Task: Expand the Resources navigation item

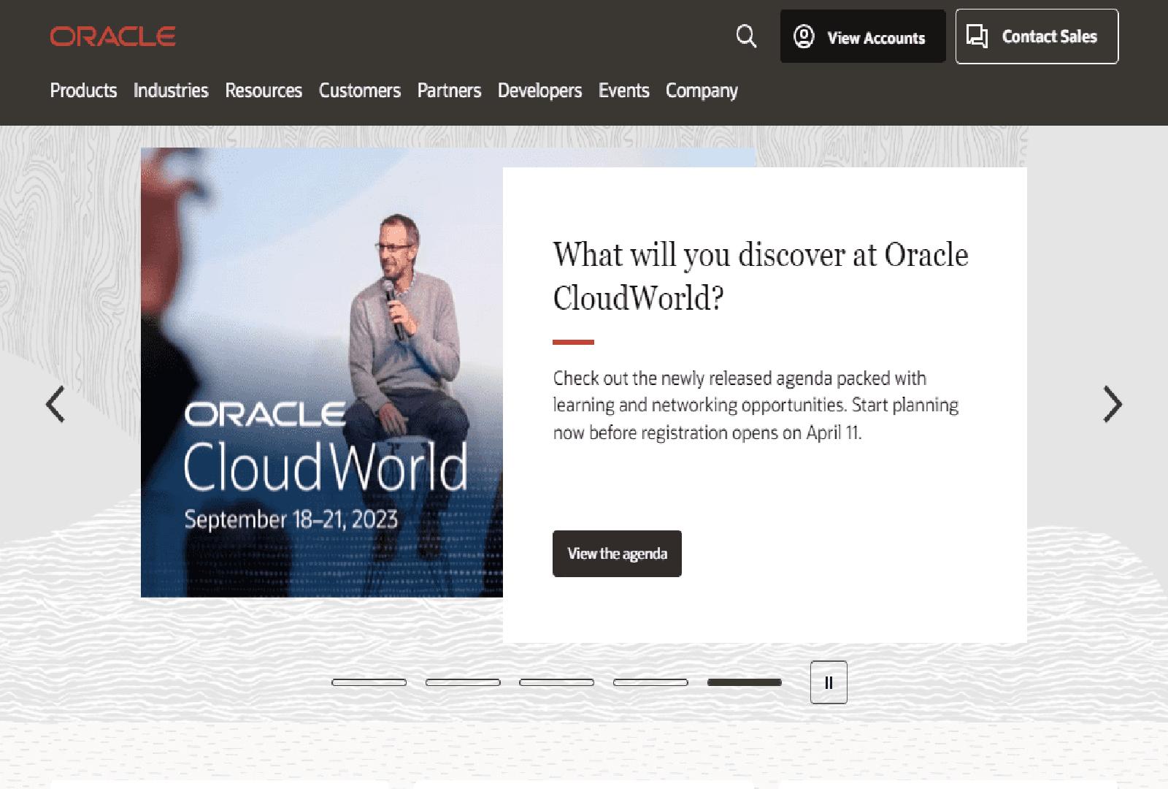Action: 264,91
